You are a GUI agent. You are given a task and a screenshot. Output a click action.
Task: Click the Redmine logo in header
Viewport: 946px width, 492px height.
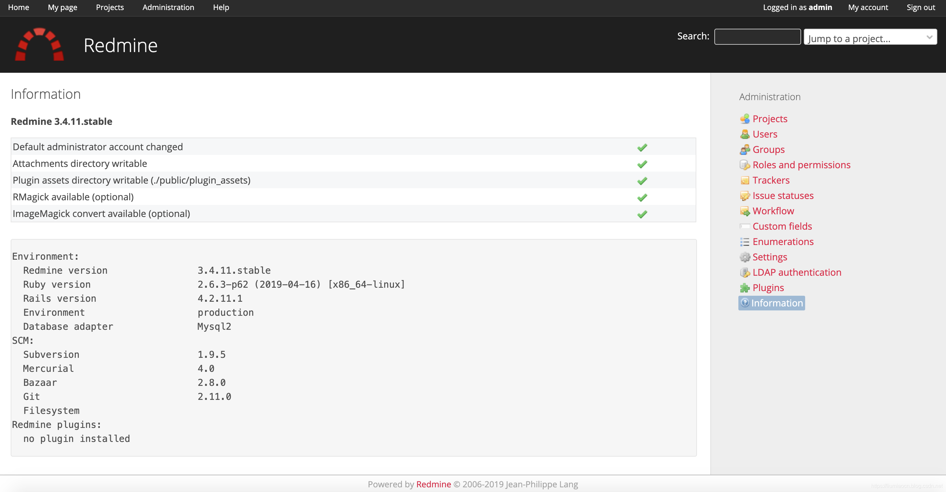point(39,44)
